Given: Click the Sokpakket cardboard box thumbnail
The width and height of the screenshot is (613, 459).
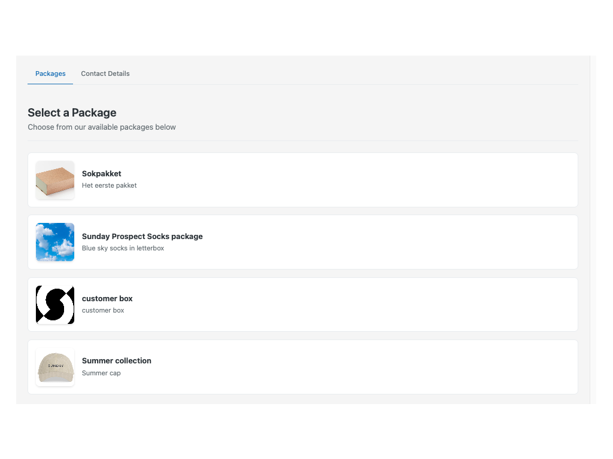Looking at the screenshot, I should (x=54, y=180).
